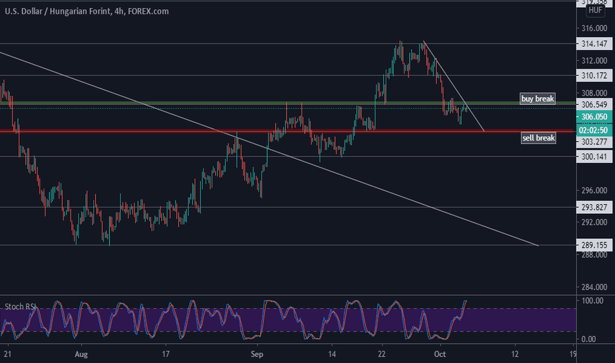Click the 306.549 price level label
Image resolution: width=615 pixels, height=363 pixels.
coord(594,105)
